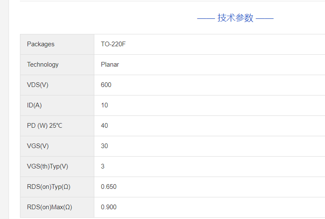
Task: Click the 技术参数 section heading
Action: click(235, 18)
